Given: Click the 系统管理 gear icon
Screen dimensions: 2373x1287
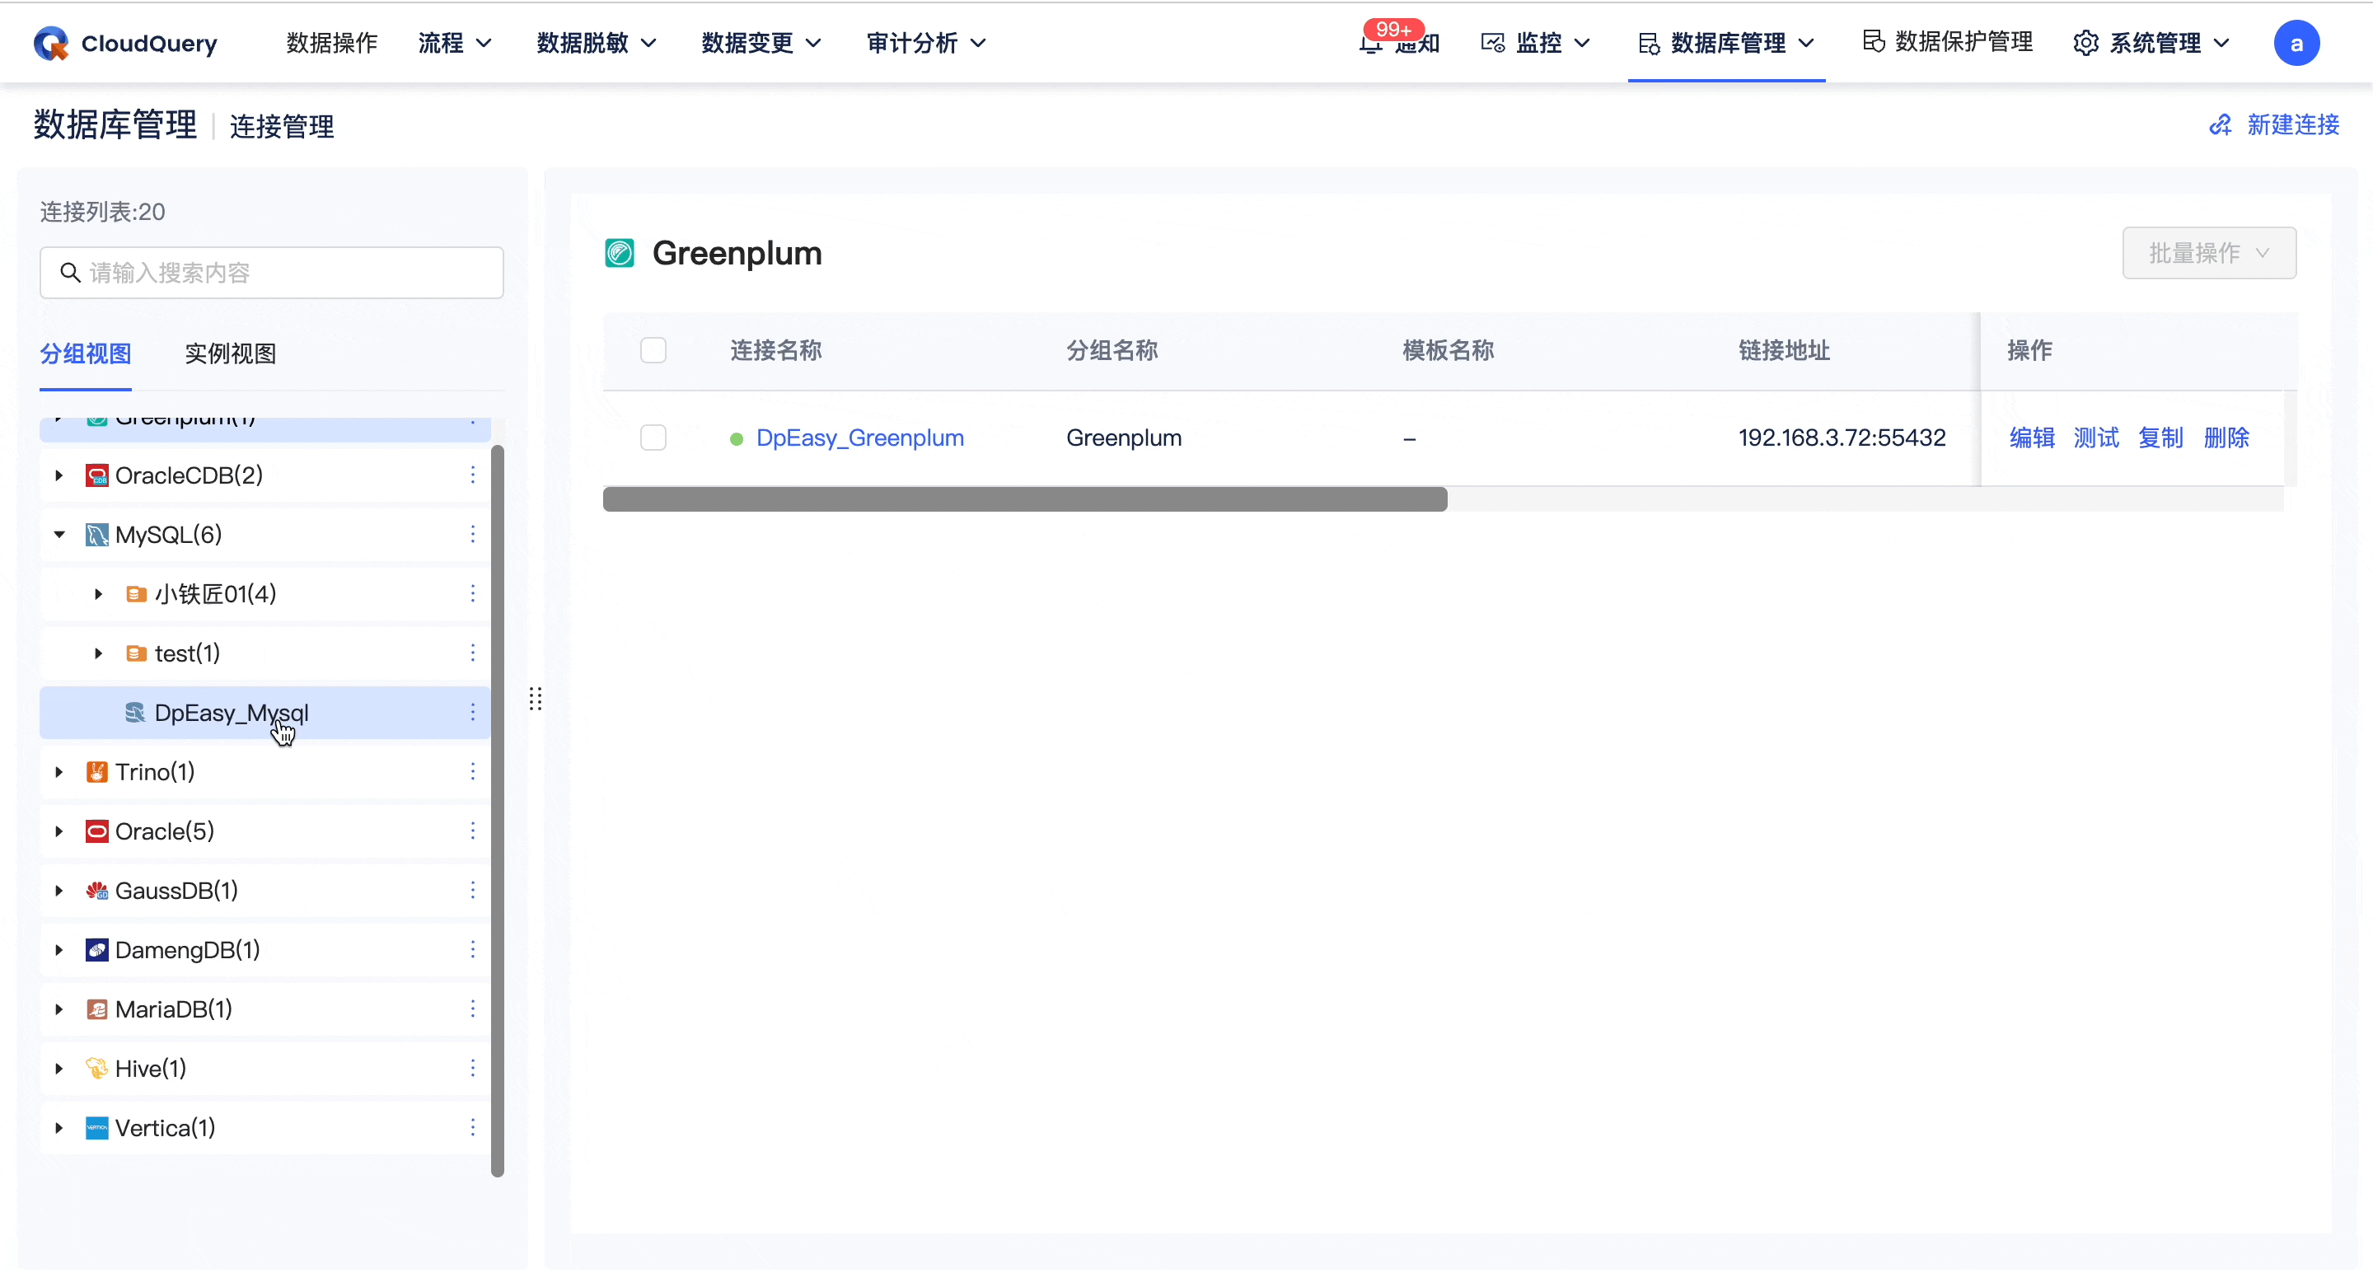Looking at the screenshot, I should pos(2086,42).
